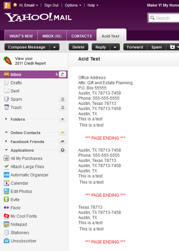Image resolution: width=179 pixels, height=251 pixels.
Task: Switch to the INBOX (98) tab
Action: (52, 35)
